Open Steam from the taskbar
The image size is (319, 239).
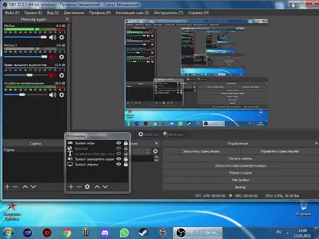(x=143, y=233)
